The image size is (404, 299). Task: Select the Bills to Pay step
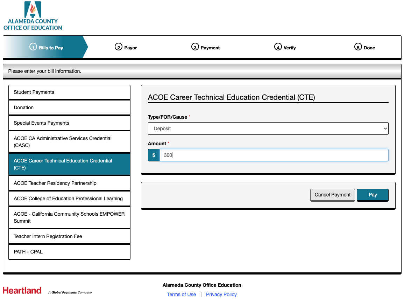pos(47,48)
